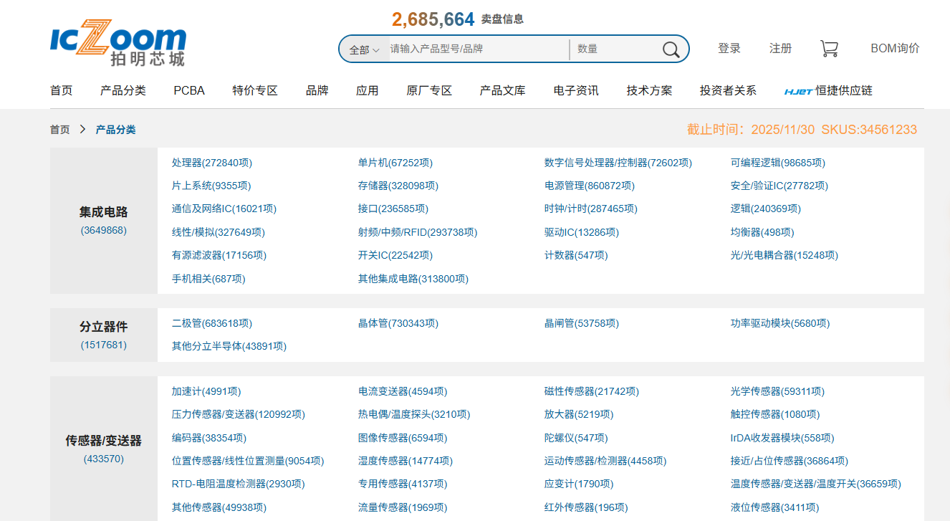Open the PCBA menu item

(189, 90)
